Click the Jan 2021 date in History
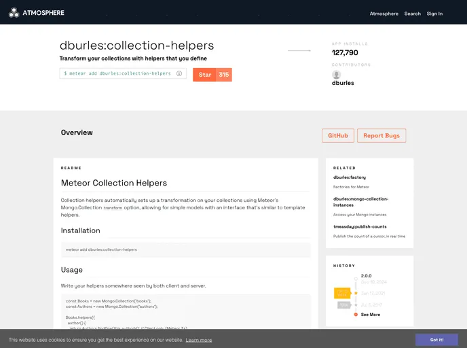Image resolution: width=467 pixels, height=348 pixels. point(373,294)
